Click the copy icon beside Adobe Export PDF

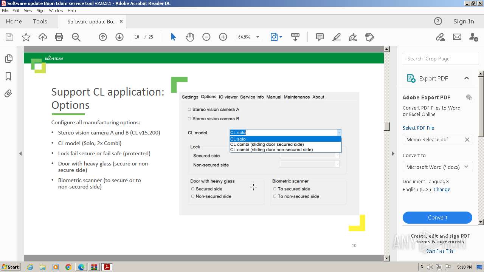pos(469,97)
